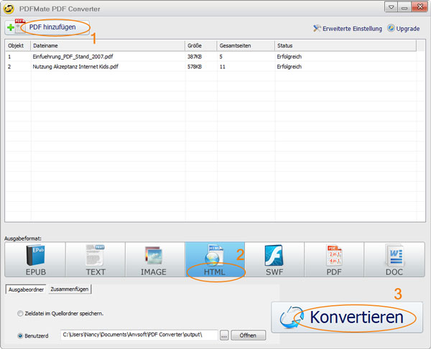Switch to the Zusammenfügen tab
431x349 pixels.
70,289
